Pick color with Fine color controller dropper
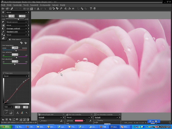The width and height of the screenshot is (172, 129). pyautogui.click(x=90, y=121)
